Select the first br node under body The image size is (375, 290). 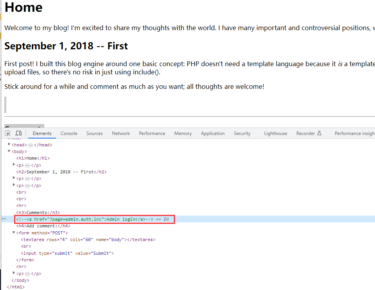coord(21,192)
